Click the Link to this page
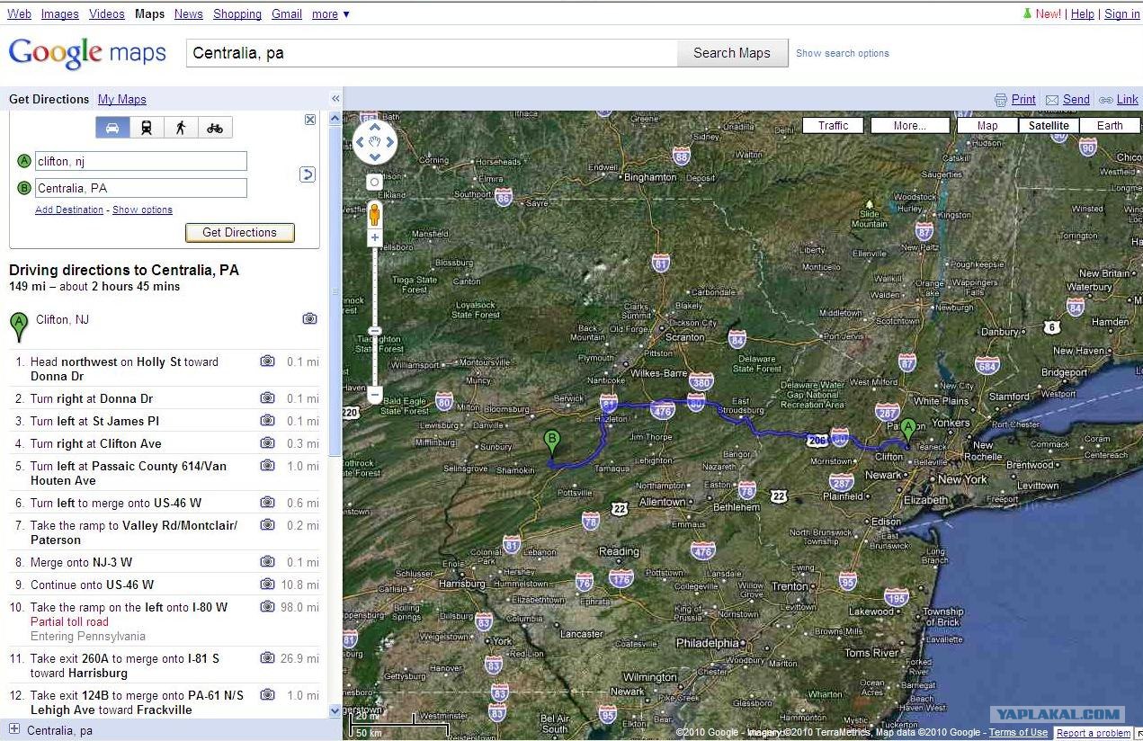The height and width of the screenshot is (741, 1143). pyautogui.click(x=1119, y=100)
